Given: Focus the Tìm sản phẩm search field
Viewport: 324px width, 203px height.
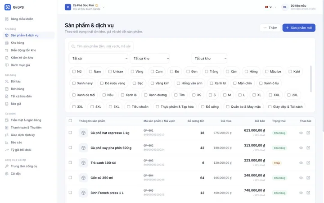Looking at the screenshot, I should (x=101, y=46).
